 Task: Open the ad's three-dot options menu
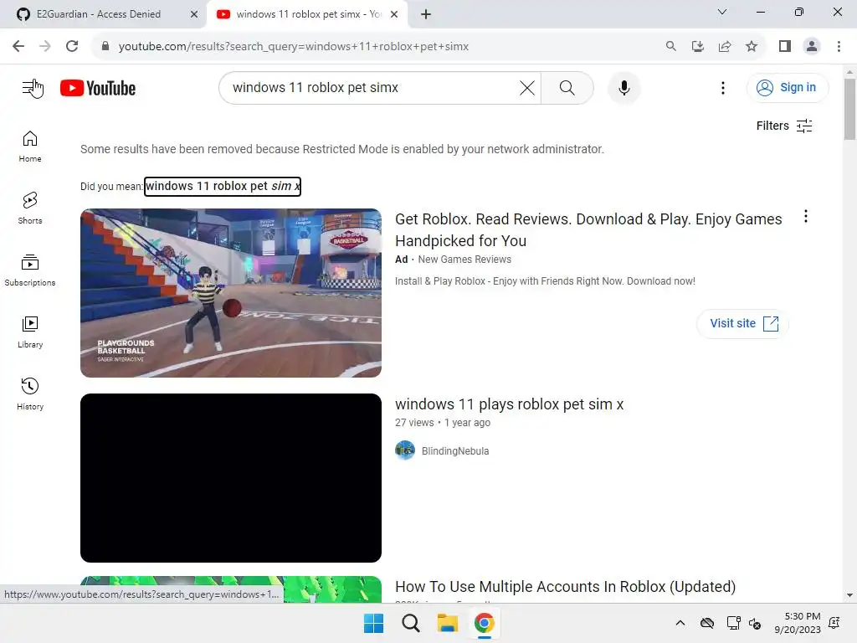point(806,217)
